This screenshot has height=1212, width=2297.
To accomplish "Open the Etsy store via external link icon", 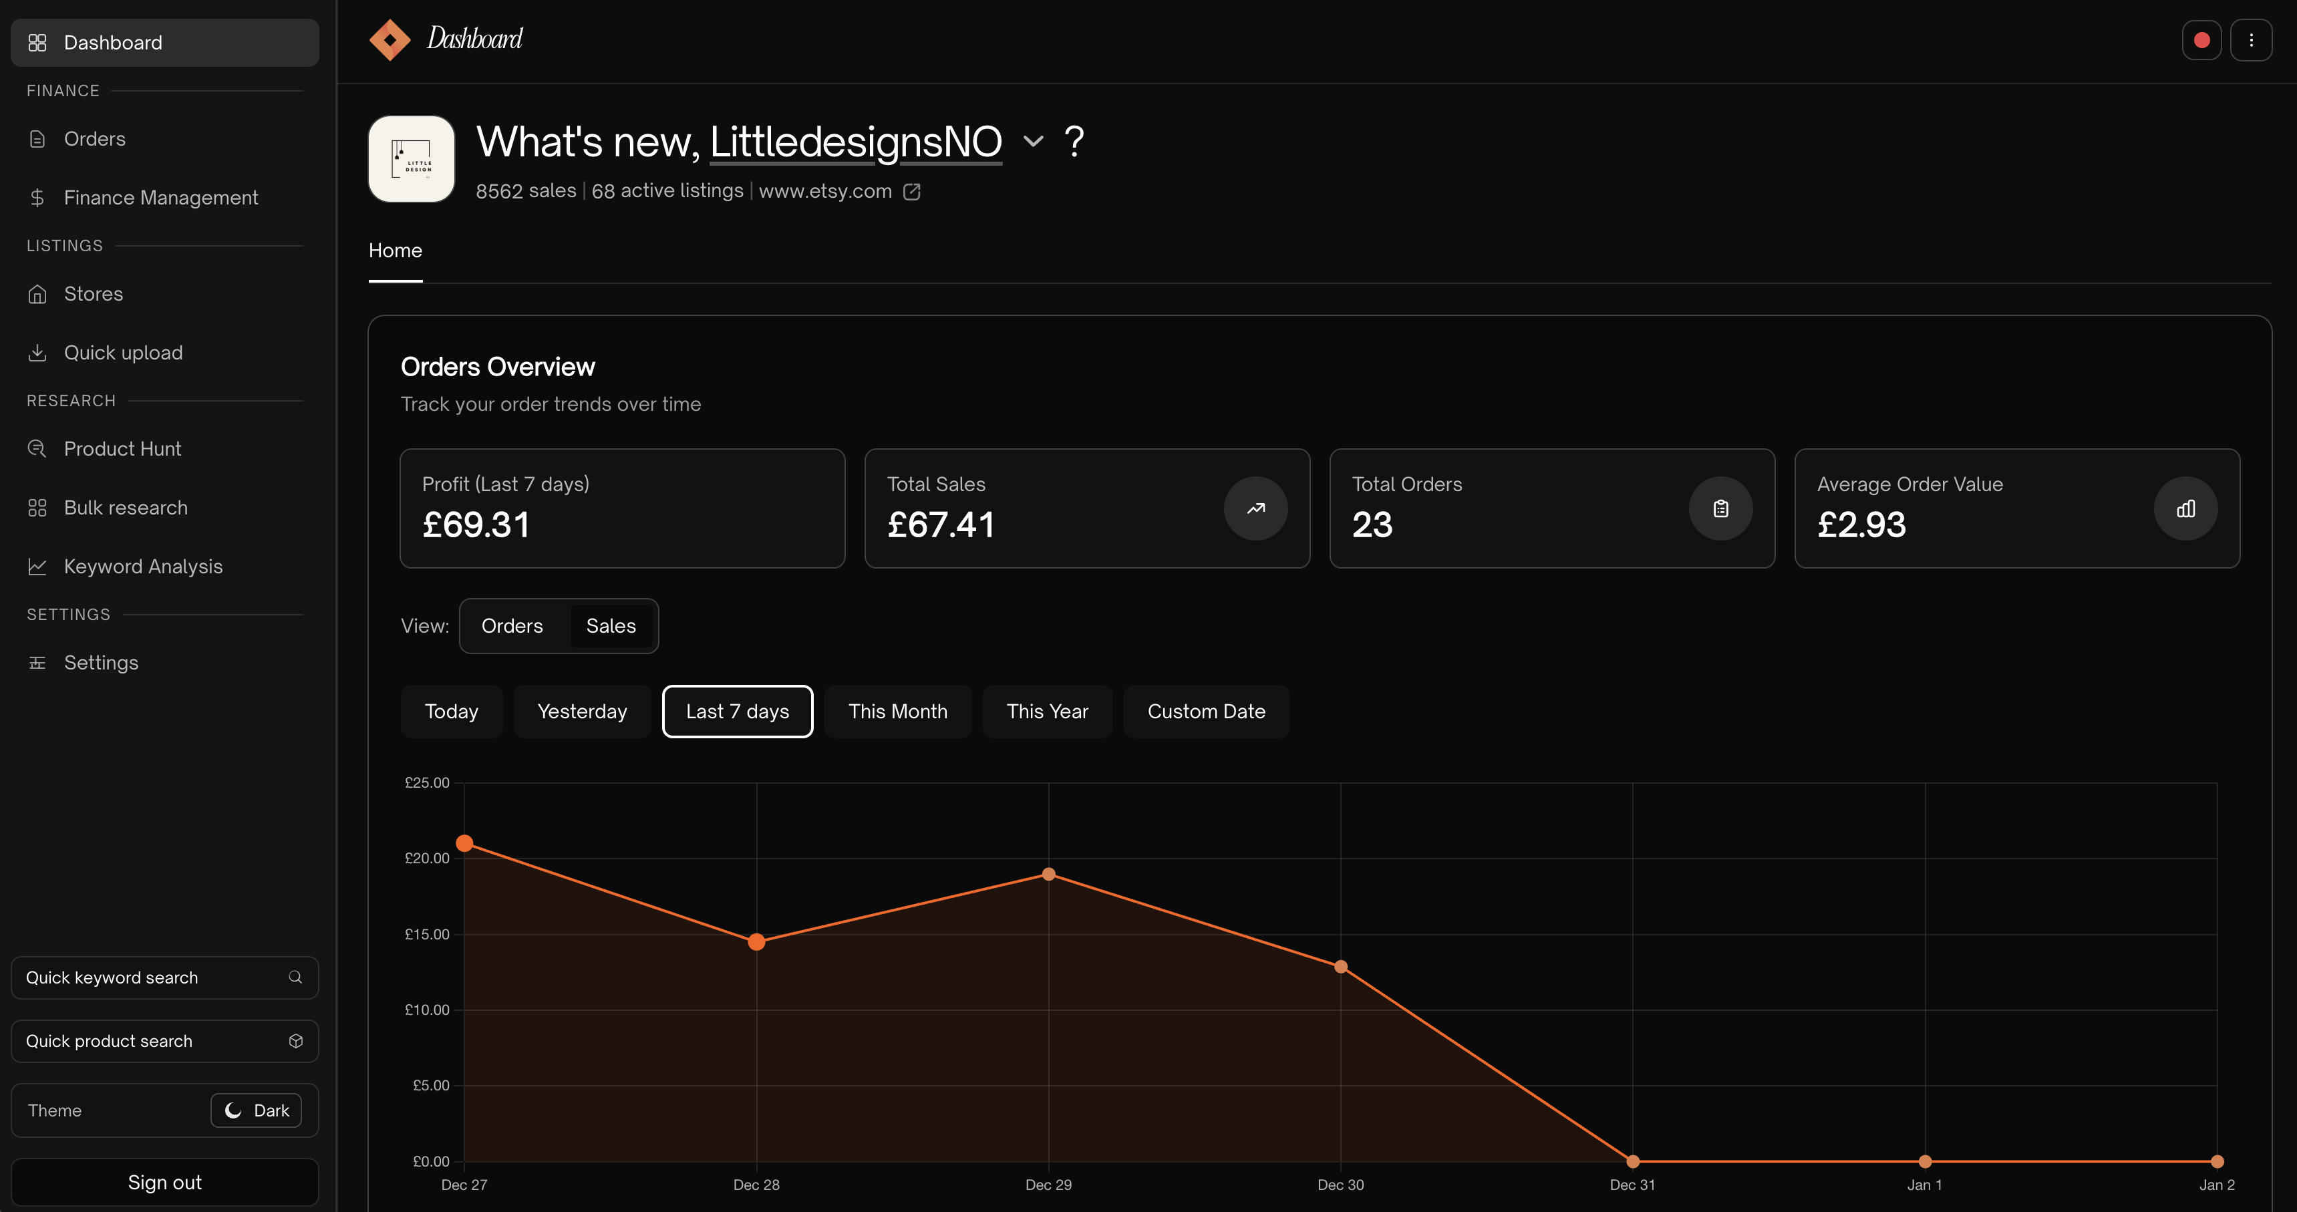I will (912, 192).
